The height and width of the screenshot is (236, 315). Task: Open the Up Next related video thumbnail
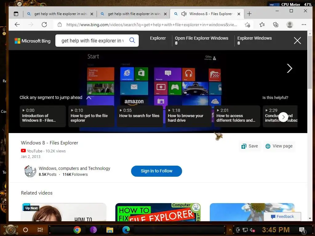point(64,212)
